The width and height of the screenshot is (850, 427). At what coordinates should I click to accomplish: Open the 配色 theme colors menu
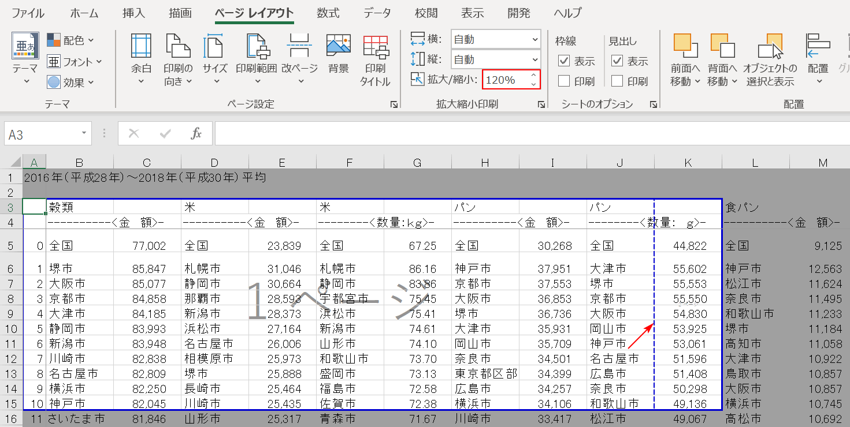(70, 40)
